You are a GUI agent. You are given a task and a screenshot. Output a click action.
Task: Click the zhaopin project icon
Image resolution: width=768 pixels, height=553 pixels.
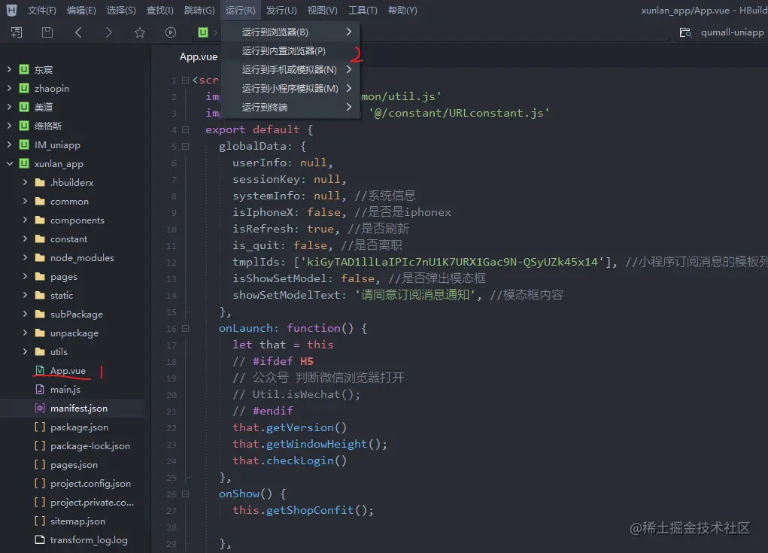click(x=24, y=88)
